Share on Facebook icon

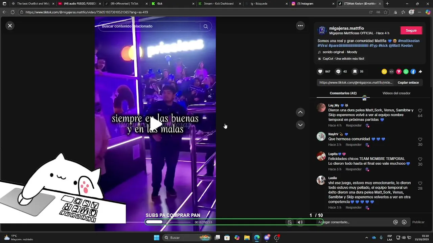pos(413,72)
